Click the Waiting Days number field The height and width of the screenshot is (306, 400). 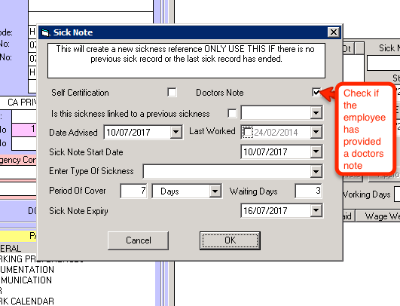tap(308, 191)
